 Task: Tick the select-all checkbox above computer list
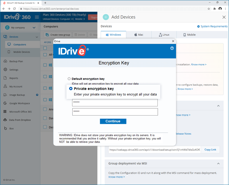(45, 48)
